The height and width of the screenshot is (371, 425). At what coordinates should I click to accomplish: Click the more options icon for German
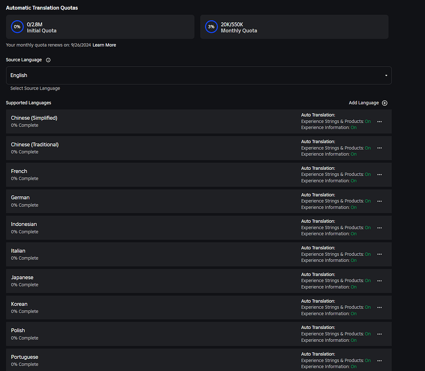point(379,201)
